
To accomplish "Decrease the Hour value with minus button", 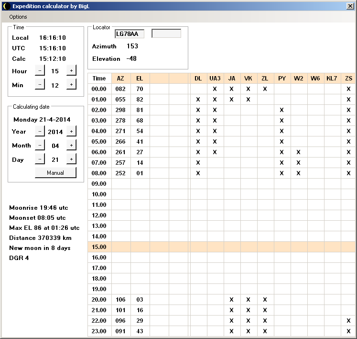I will pyautogui.click(x=40, y=71).
